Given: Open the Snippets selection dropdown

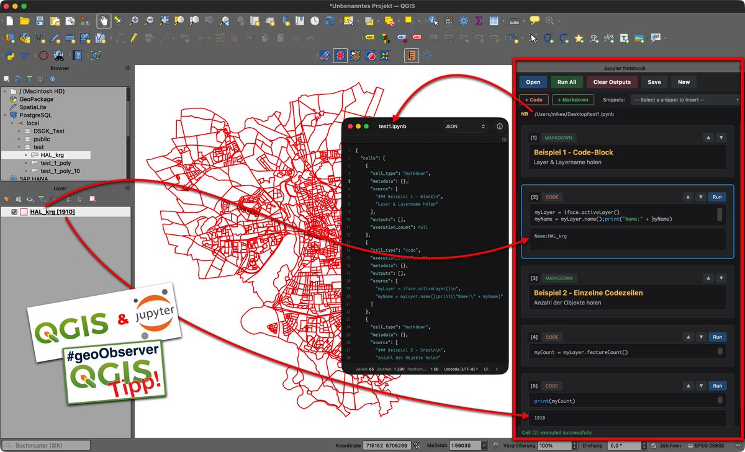Looking at the screenshot, I should point(686,99).
